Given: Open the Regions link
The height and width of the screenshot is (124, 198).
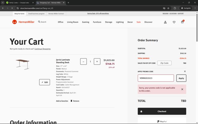Looking at the screenshot, I should (166, 13).
